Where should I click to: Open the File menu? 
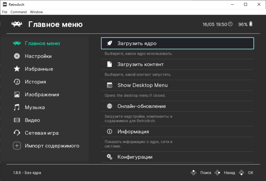coord(5,12)
